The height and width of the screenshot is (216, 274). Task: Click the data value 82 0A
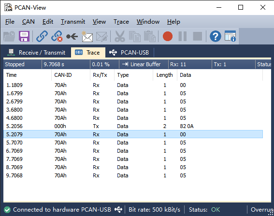[x=187, y=126]
